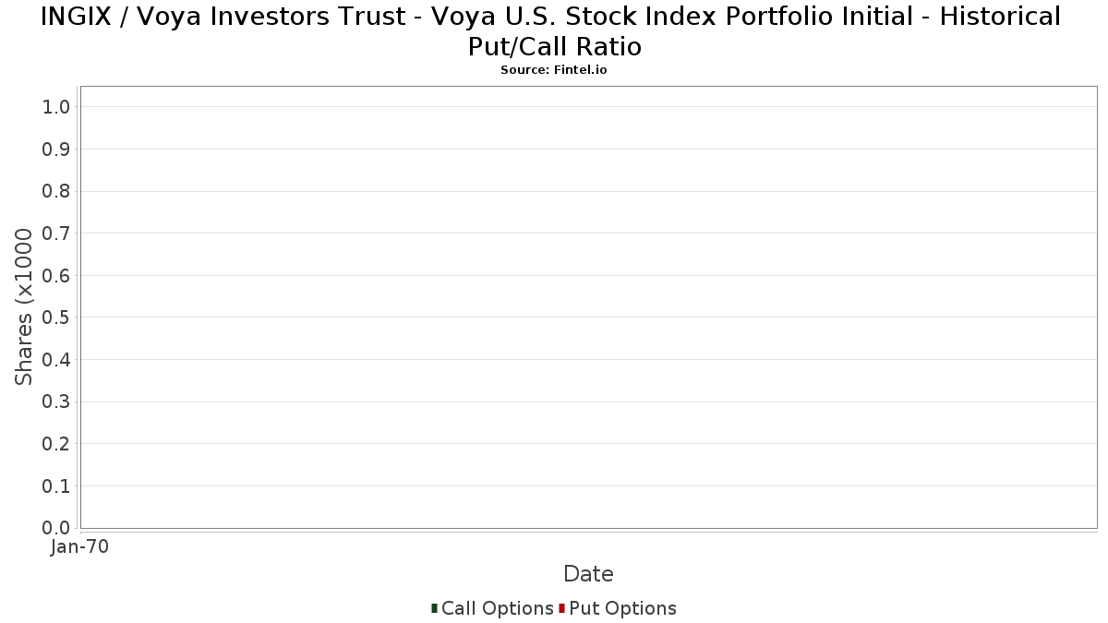This screenshot has width=1108, height=623.
Task: Toggle the Put Options legend label
Action: (x=622, y=608)
